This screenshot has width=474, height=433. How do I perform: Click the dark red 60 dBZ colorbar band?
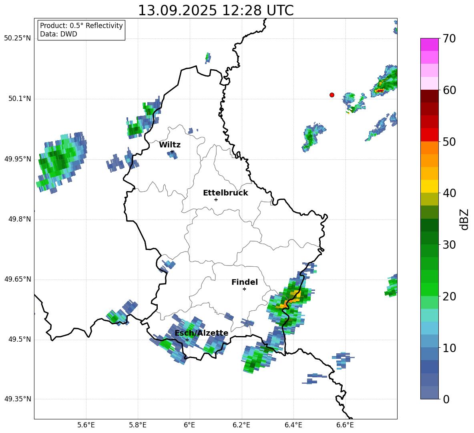click(429, 96)
